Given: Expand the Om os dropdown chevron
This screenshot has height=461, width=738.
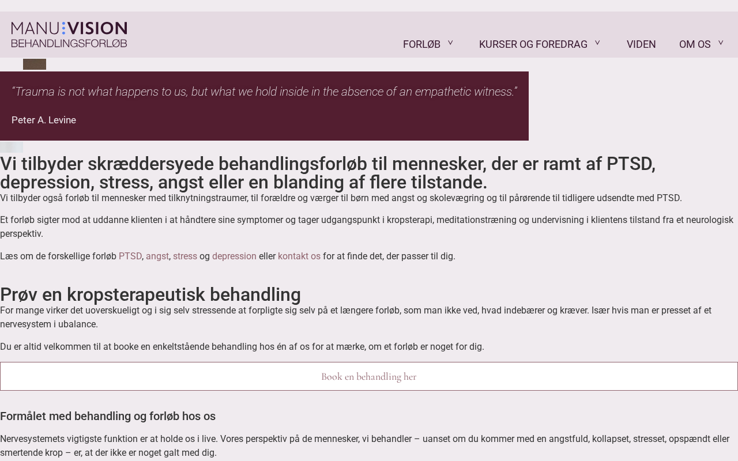Looking at the screenshot, I should pos(721,43).
